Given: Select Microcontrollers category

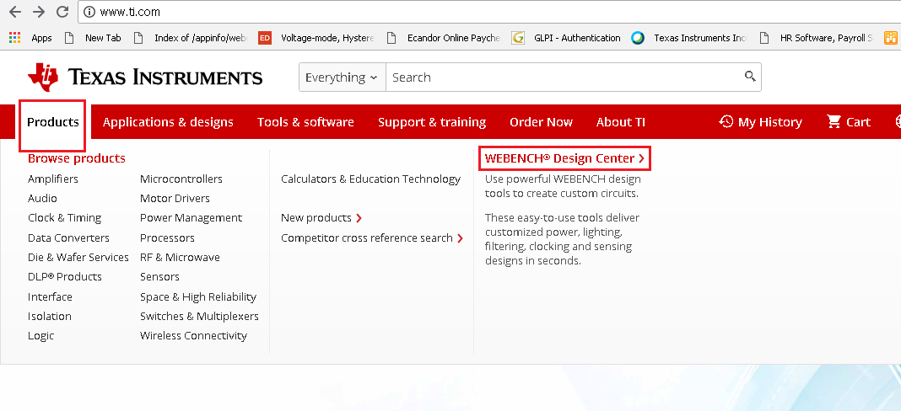Looking at the screenshot, I should [x=181, y=179].
